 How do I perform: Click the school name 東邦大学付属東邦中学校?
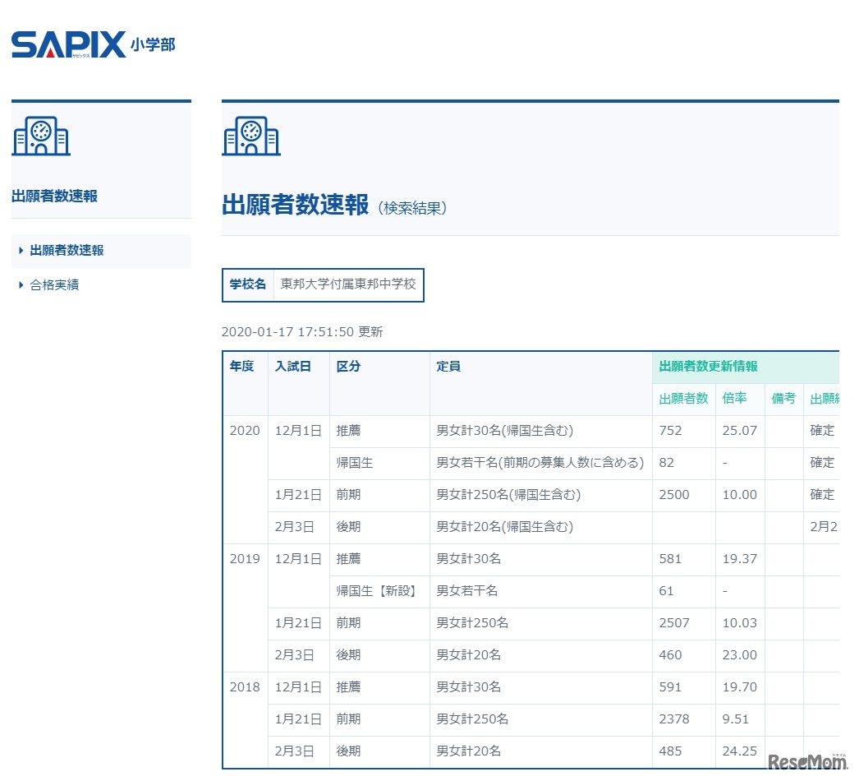pos(347,285)
